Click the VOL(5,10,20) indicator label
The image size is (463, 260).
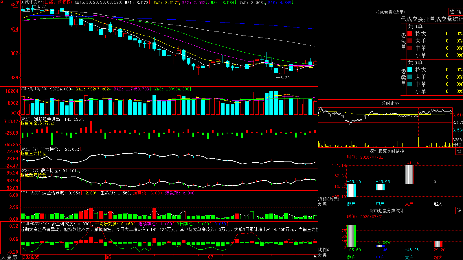pos(34,89)
